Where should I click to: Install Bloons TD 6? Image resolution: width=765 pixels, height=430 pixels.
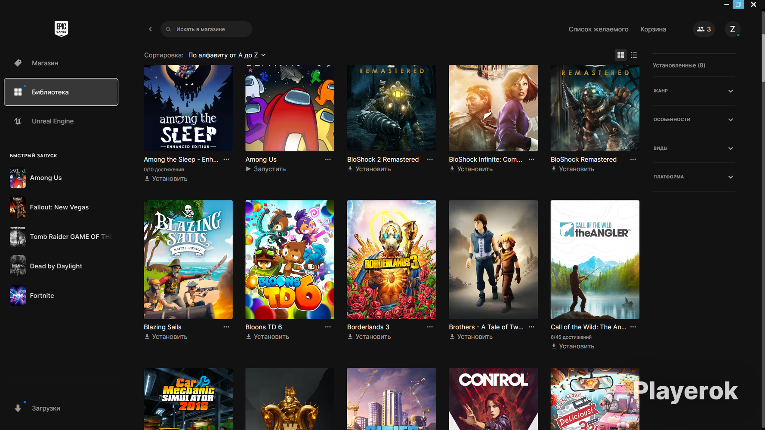(267, 337)
